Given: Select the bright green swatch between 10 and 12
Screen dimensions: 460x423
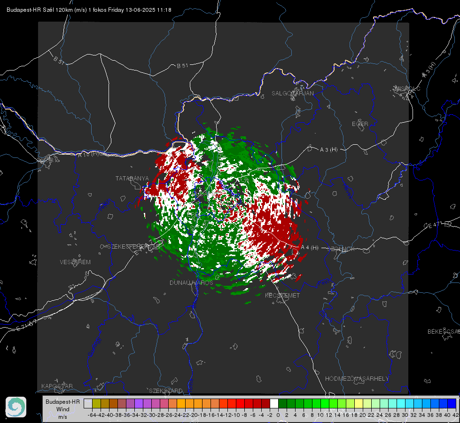Looking at the screenshot, I should 325,404.
